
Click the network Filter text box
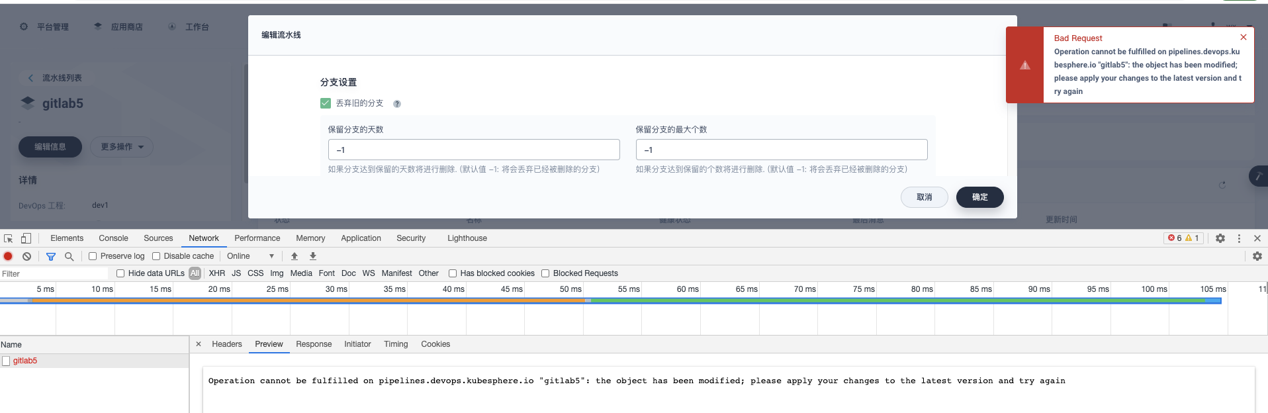54,273
